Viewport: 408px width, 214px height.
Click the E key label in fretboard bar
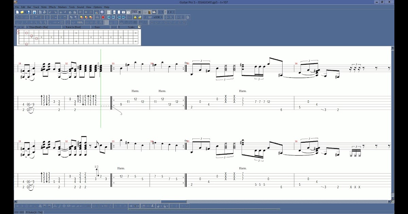[x=119, y=27]
